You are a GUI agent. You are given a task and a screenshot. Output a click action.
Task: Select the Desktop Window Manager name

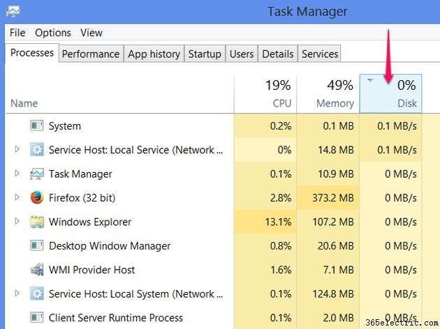(x=110, y=246)
